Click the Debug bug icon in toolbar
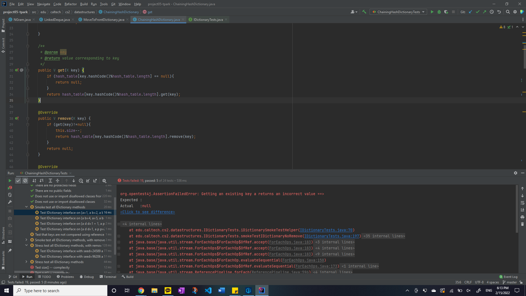The height and width of the screenshot is (296, 526). 439,12
